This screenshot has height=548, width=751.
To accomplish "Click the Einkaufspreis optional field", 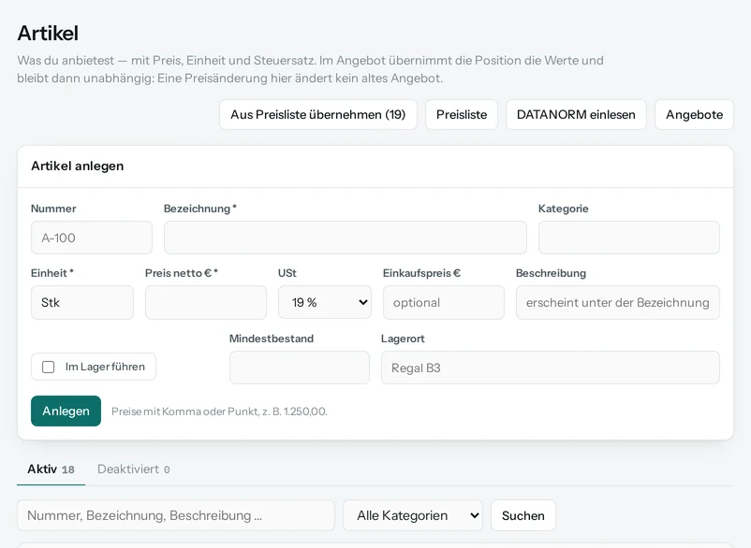I will pyautogui.click(x=444, y=302).
